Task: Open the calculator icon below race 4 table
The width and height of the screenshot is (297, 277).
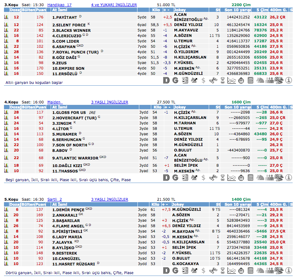Action: [250, 178]
